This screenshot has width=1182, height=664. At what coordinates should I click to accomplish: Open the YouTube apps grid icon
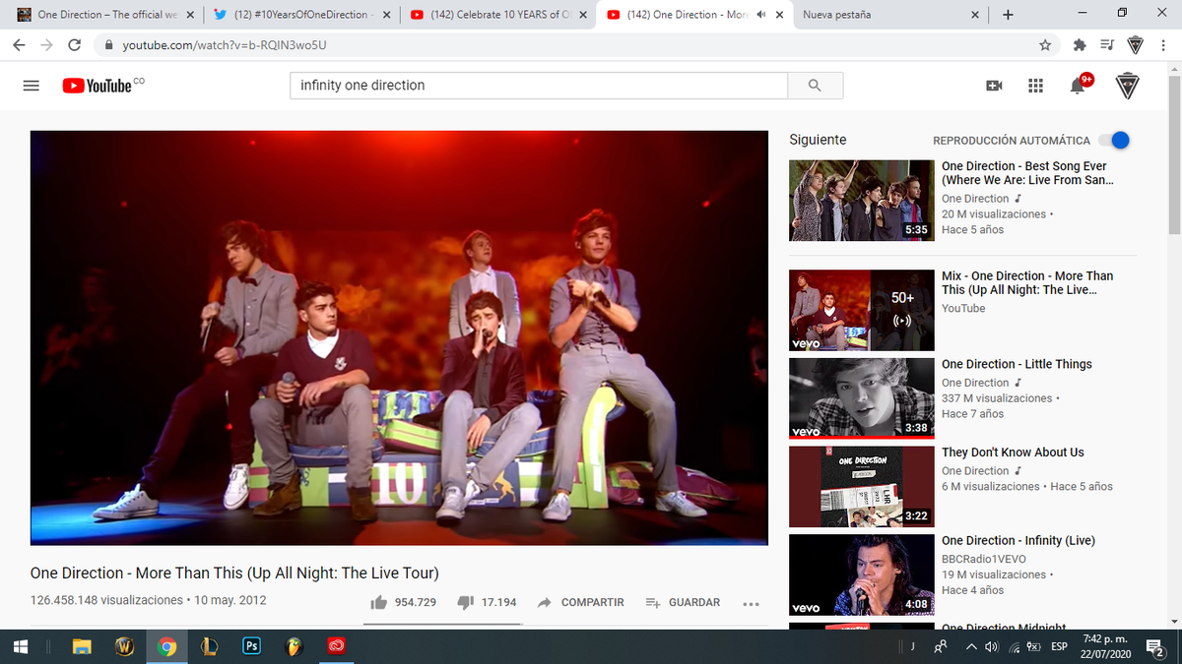[x=1035, y=86]
